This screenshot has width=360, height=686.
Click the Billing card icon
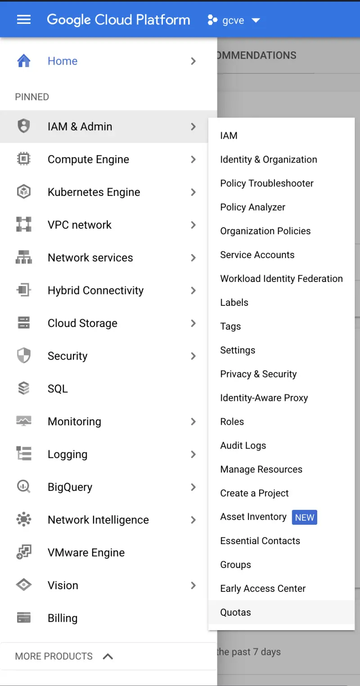point(23,618)
